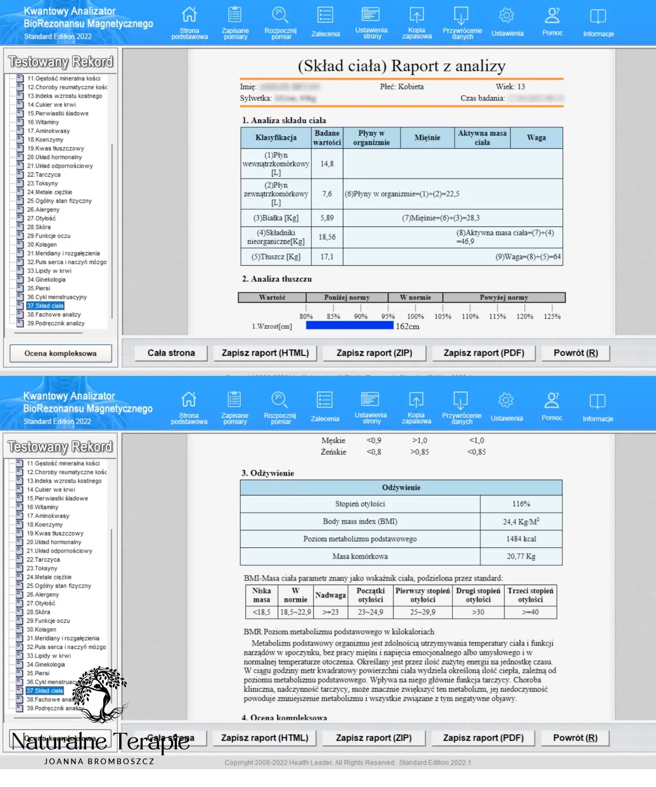Open 20.Układ hormonalny in upper tree
Image resolution: width=656 pixels, height=787 pixels.
click(x=55, y=157)
